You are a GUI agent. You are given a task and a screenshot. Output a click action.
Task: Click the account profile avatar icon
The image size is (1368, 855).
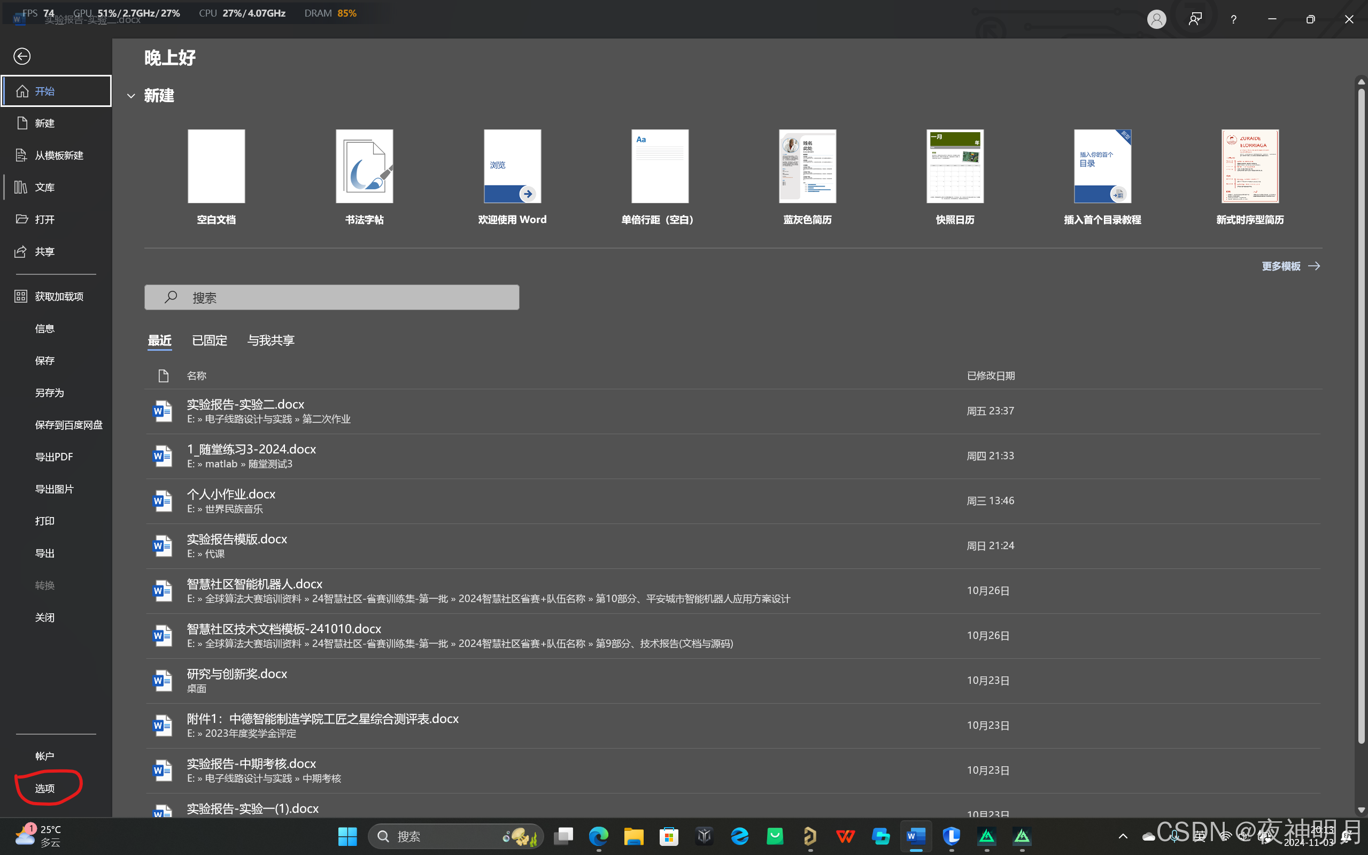click(1156, 19)
